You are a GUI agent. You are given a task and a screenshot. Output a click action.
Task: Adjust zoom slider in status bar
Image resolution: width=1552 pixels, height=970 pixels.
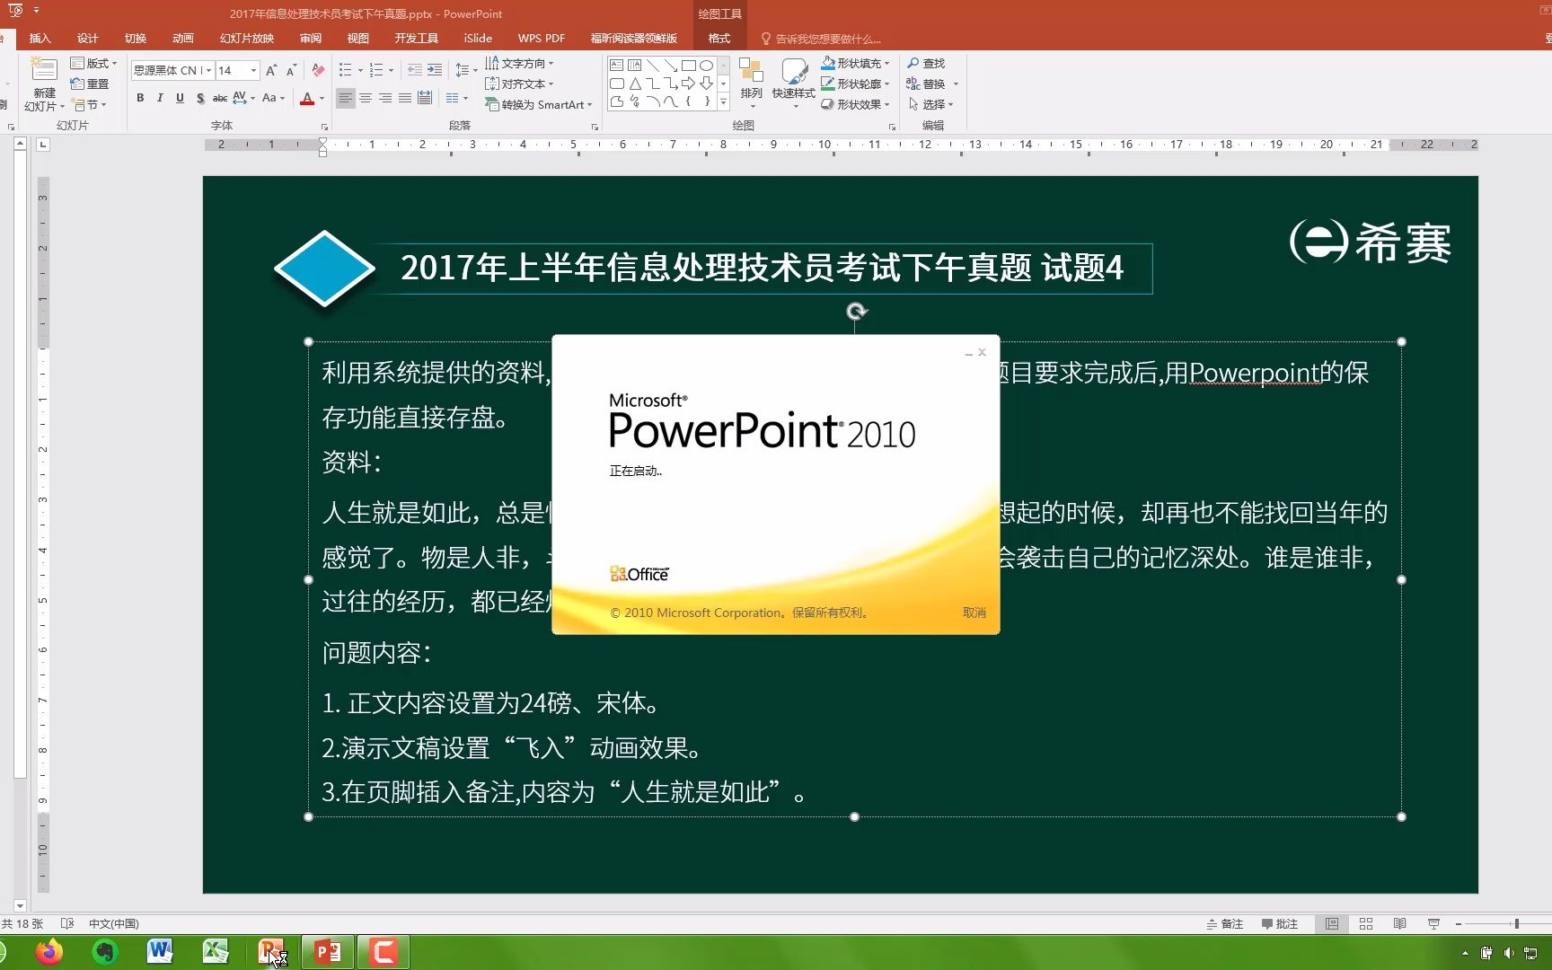pyautogui.click(x=1516, y=924)
